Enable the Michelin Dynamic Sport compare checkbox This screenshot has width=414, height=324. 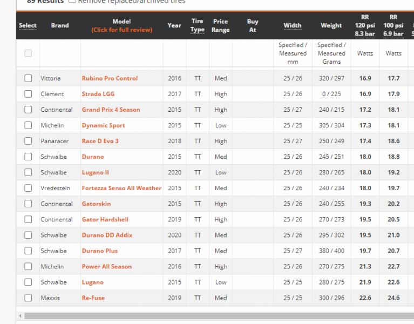[28, 125]
